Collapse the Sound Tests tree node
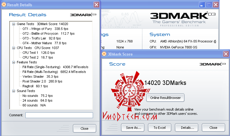The width and height of the screenshot is (230, 136). tap(13, 91)
